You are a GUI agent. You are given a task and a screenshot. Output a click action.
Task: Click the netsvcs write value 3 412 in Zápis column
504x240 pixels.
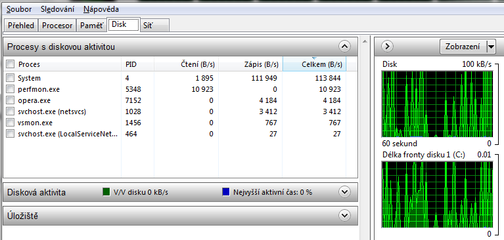[x=267, y=111]
